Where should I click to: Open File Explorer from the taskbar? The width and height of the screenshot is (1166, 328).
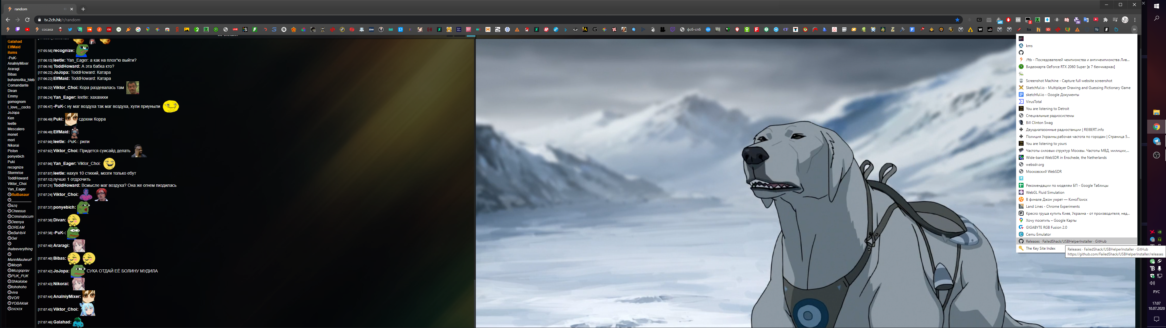tap(1157, 112)
